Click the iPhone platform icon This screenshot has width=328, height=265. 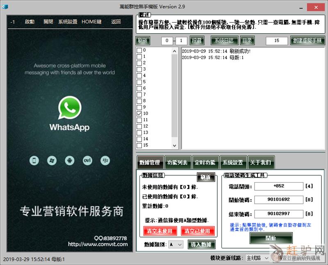[x=35, y=160]
